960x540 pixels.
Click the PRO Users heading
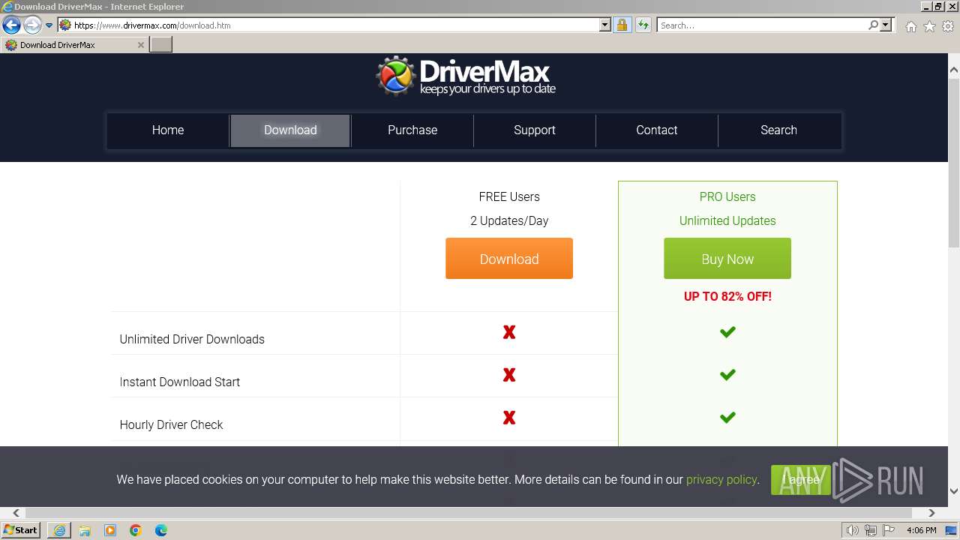tap(727, 197)
